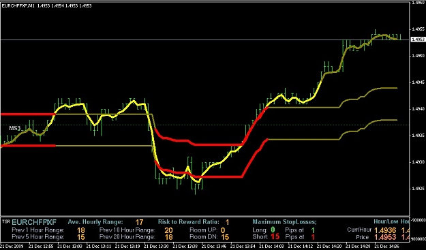Click the 1.4930 price axis label
This screenshot has width=426, height=250.
tap(419, 162)
